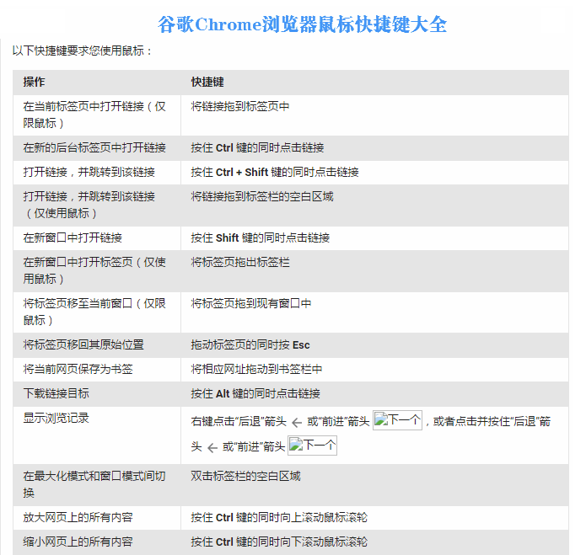
Task: Click the cell 将标签页拖到现有窗口中
Action: 375,312
